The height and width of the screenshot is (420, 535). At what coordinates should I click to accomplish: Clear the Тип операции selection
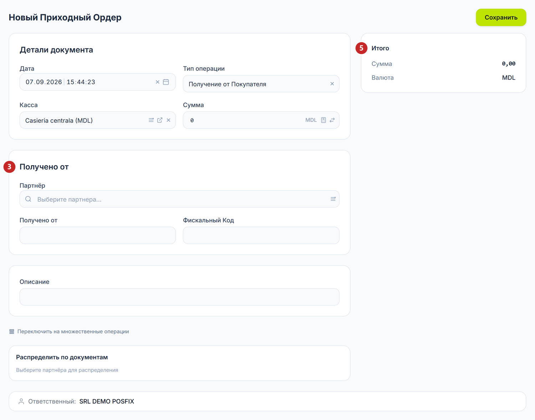point(332,84)
